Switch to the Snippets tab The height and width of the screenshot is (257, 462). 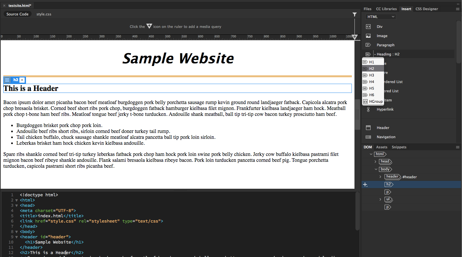click(x=399, y=147)
